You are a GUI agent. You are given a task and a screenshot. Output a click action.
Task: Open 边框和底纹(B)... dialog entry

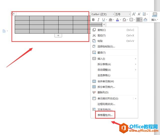[114, 104]
